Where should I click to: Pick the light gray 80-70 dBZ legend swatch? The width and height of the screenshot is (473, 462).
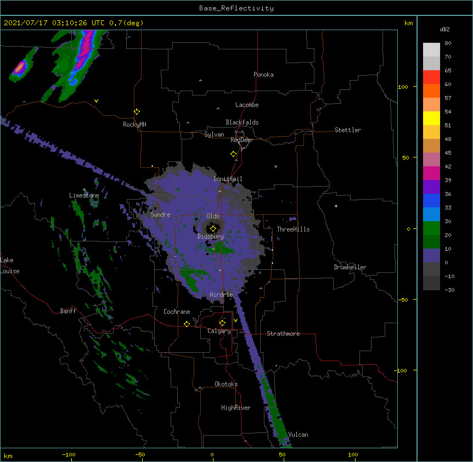(431, 50)
